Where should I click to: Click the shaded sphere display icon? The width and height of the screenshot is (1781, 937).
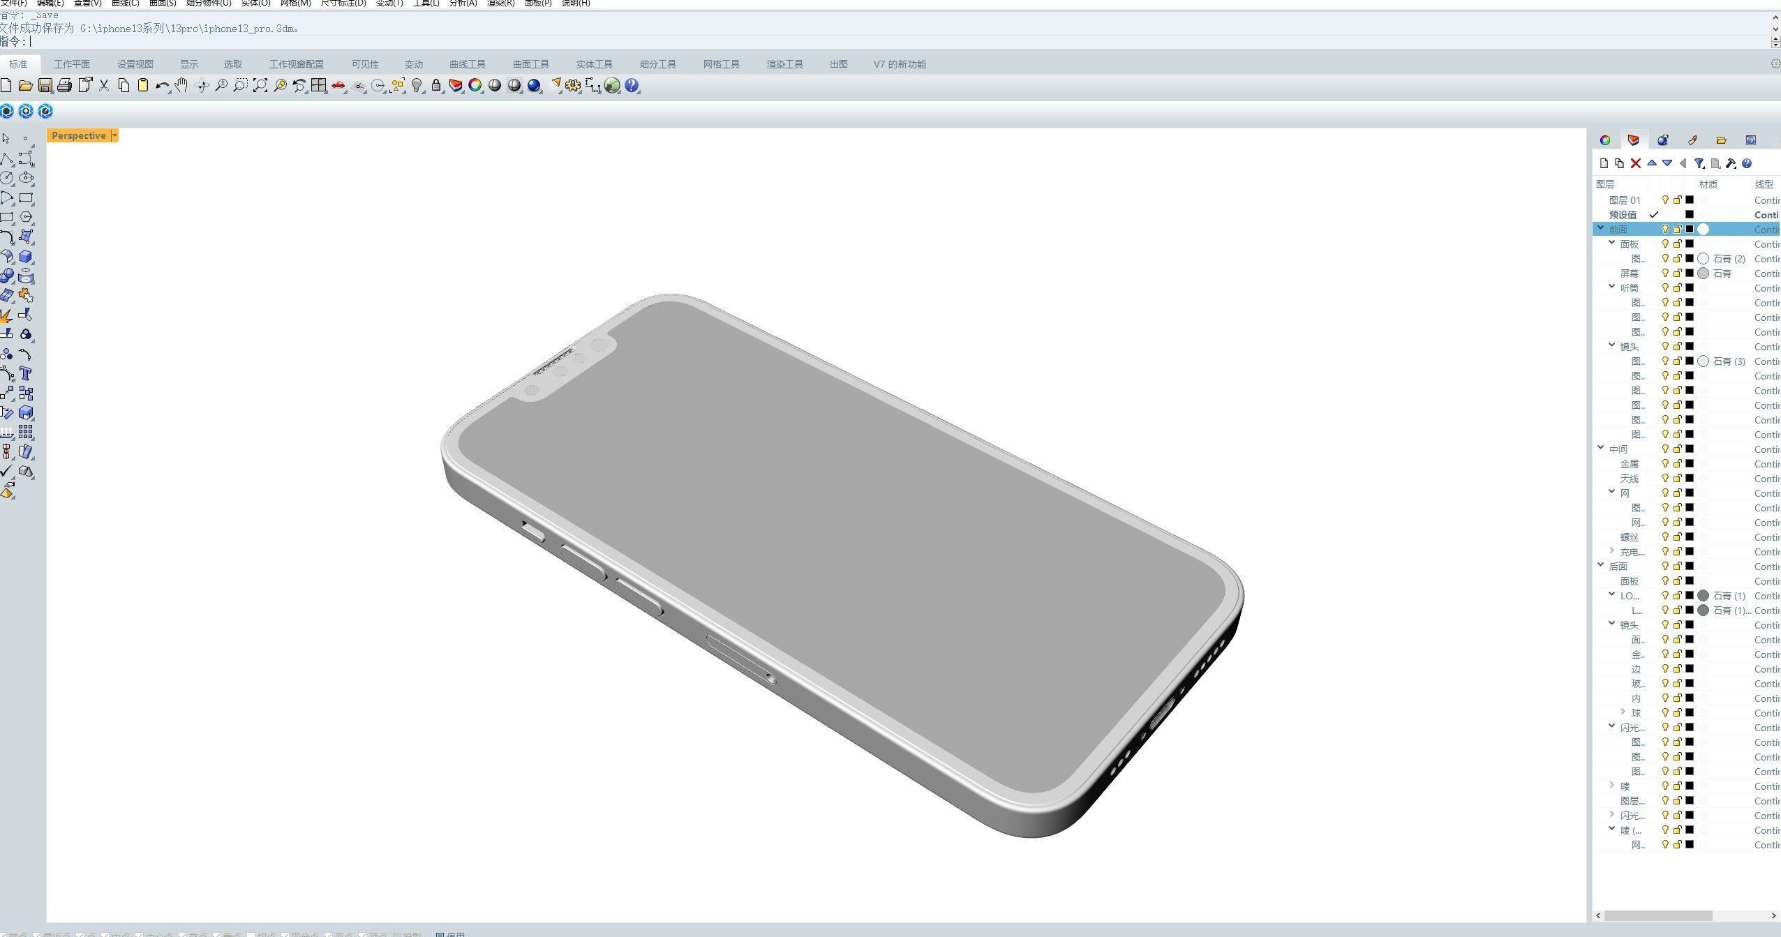pos(495,86)
